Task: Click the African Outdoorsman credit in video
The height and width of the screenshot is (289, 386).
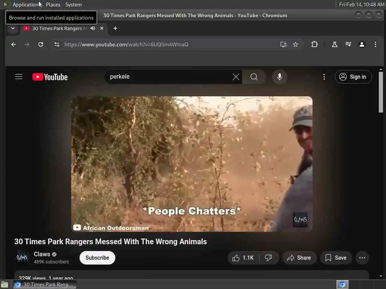Action: 111,228
